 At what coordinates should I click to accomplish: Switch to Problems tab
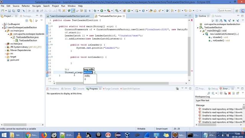(53, 89)
